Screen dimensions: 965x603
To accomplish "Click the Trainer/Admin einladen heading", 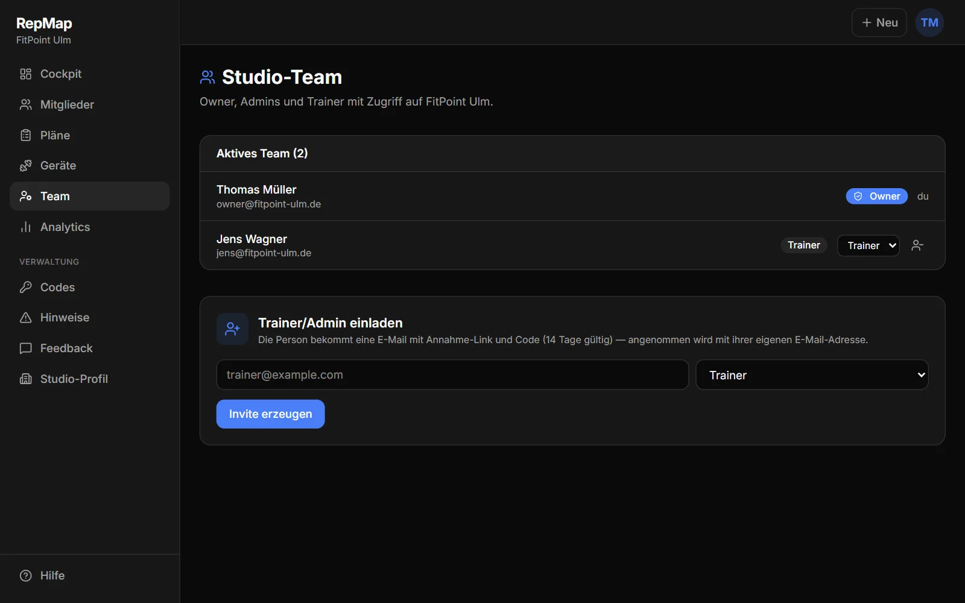I will (x=330, y=323).
